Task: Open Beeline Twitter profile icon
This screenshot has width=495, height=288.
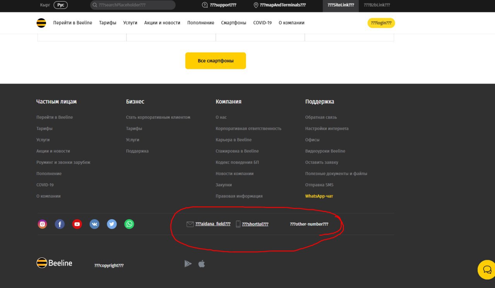Action: (x=112, y=224)
